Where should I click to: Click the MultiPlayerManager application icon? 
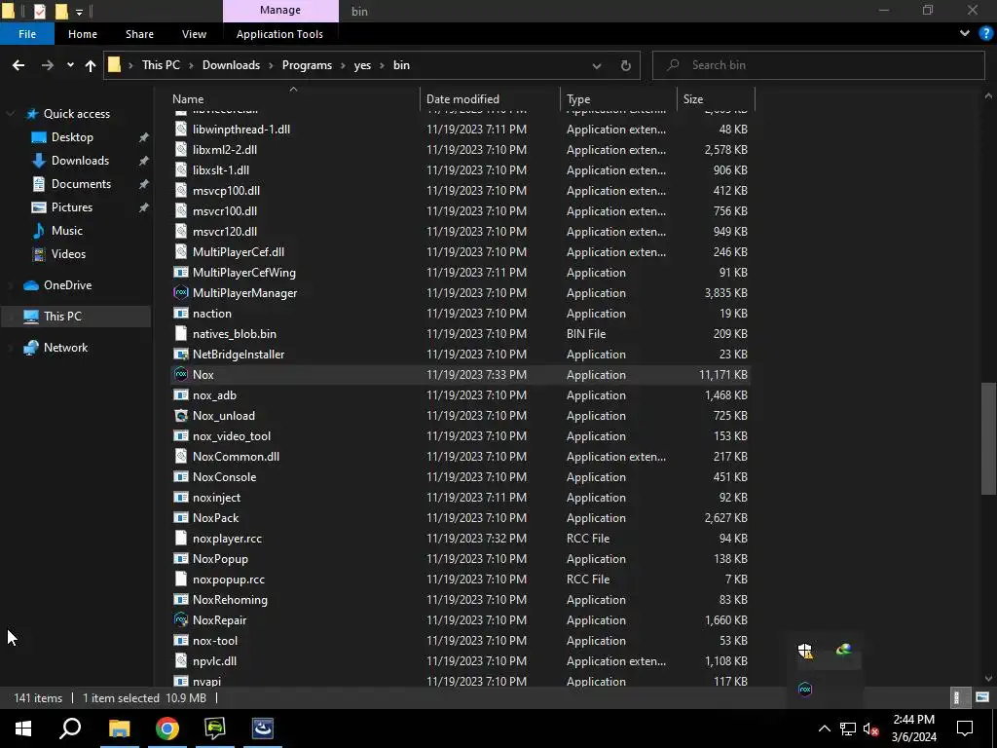(x=181, y=292)
